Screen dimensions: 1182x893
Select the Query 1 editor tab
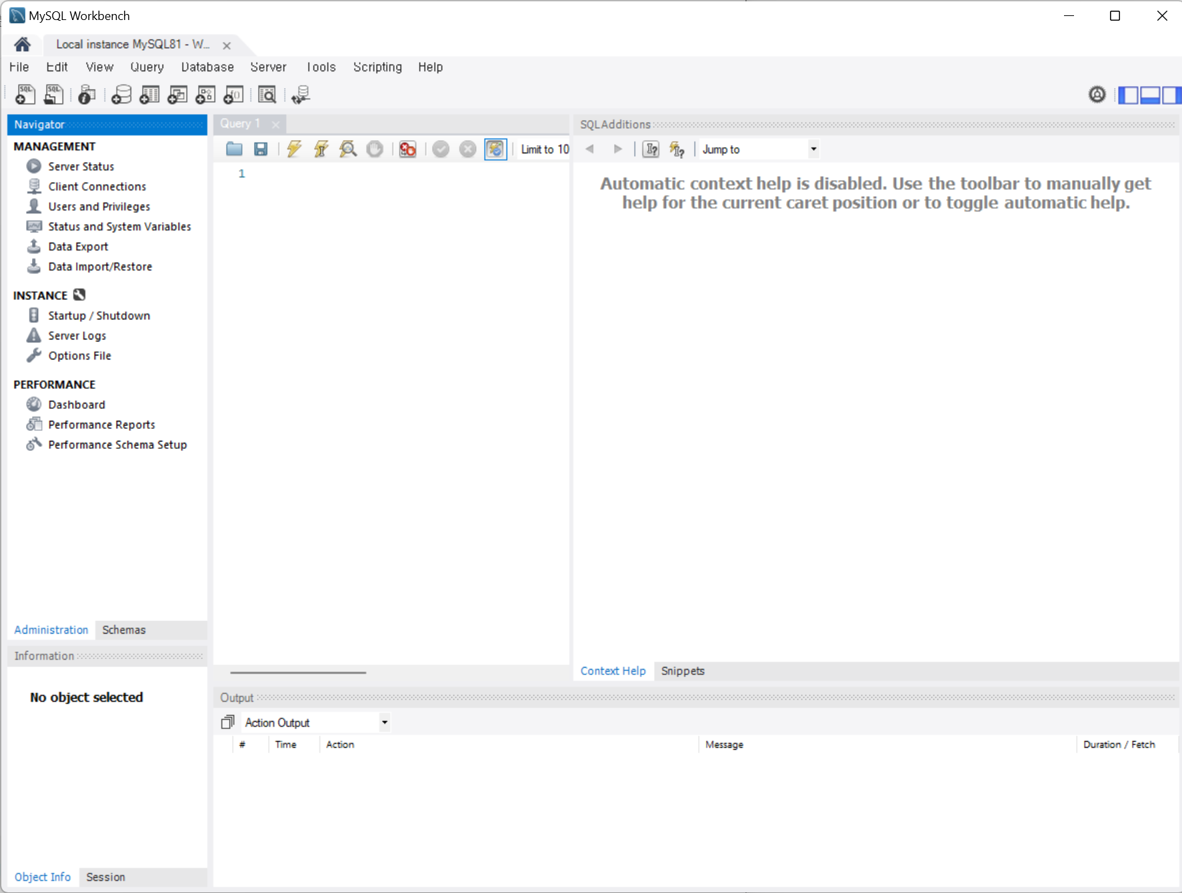click(240, 123)
